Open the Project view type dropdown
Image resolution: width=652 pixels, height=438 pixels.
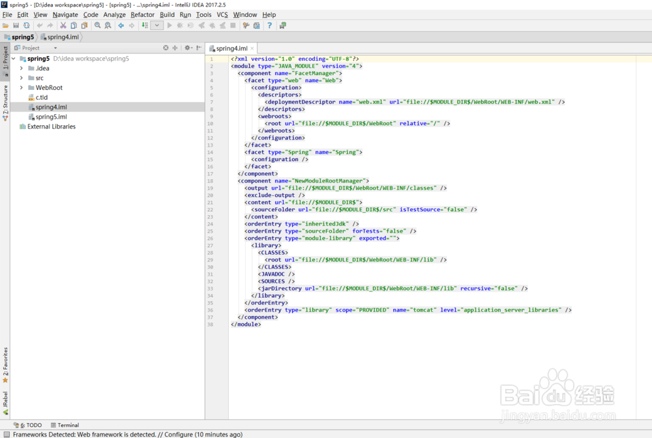pos(55,48)
